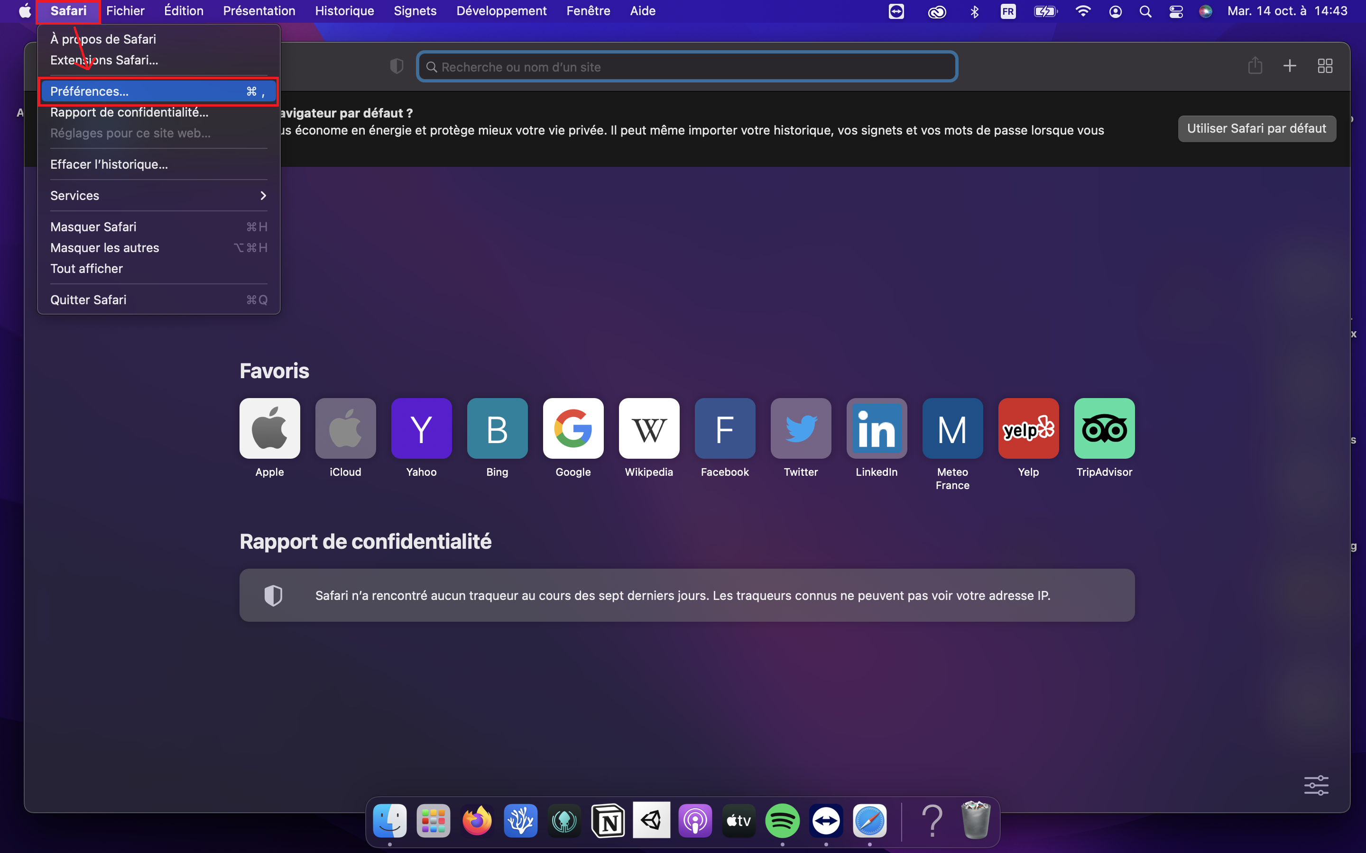Viewport: 1366px width, 853px height.
Task: Open the Historique menu
Action: [344, 11]
